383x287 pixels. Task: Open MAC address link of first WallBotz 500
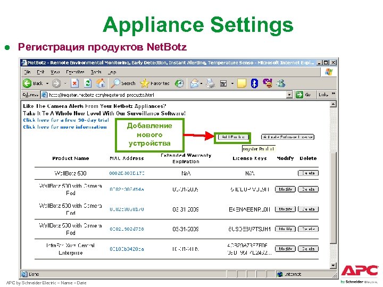(x=127, y=173)
